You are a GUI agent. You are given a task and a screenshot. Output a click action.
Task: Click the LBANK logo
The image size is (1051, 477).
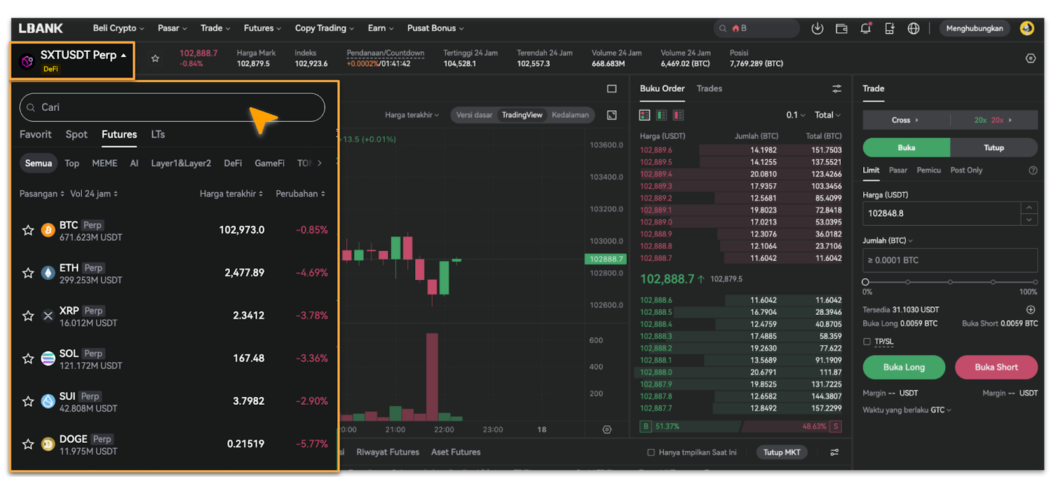point(41,28)
